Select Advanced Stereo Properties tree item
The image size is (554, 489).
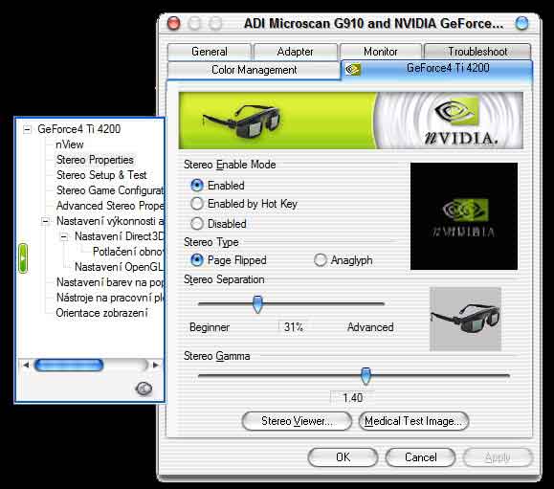tap(110, 206)
